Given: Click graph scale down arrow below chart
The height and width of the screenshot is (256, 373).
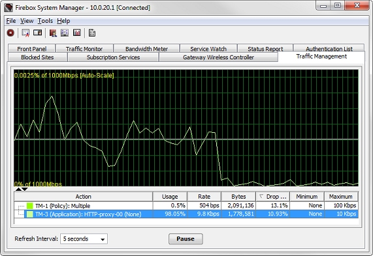Looking at the screenshot, I should pos(25,190).
